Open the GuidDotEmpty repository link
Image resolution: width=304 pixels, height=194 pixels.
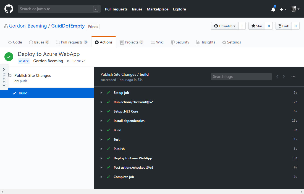(68, 26)
